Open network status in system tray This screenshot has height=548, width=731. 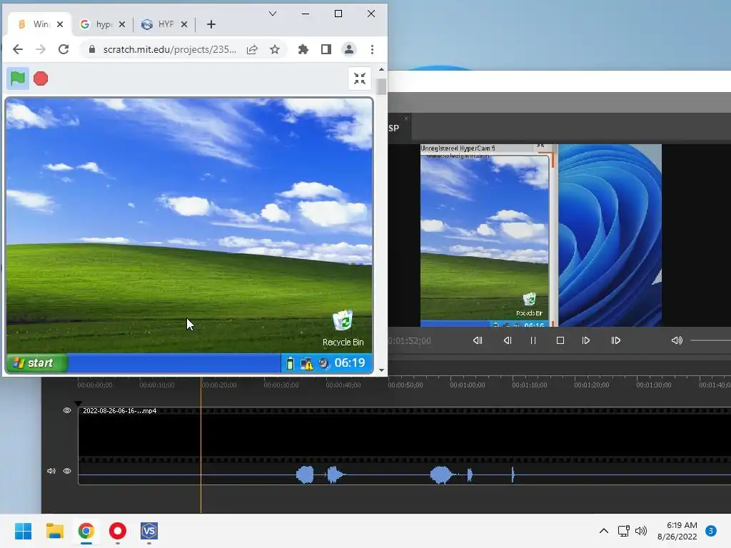[623, 531]
